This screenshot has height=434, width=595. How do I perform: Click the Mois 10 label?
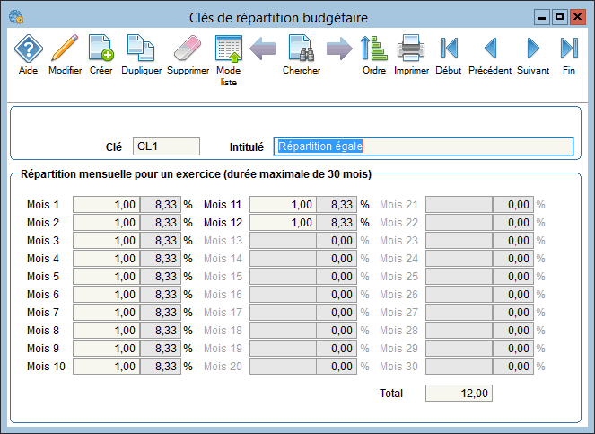(x=46, y=367)
